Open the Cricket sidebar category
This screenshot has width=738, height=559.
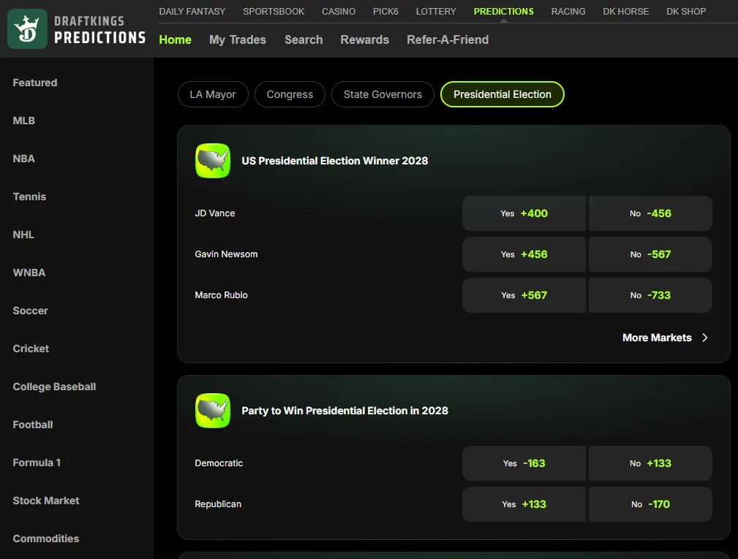click(x=31, y=349)
